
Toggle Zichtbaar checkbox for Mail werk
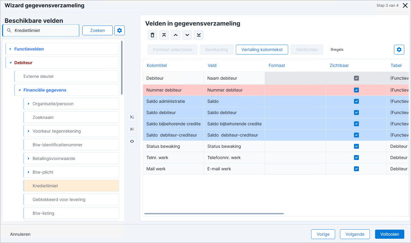(356, 169)
